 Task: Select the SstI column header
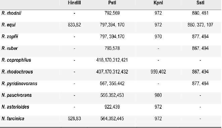(x=201, y=3)
